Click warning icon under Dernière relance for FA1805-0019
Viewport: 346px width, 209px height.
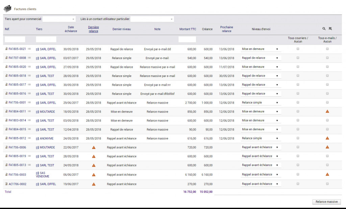click(94, 156)
